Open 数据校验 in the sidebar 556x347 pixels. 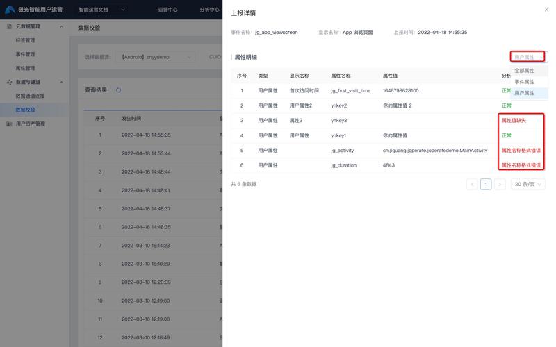click(25, 110)
